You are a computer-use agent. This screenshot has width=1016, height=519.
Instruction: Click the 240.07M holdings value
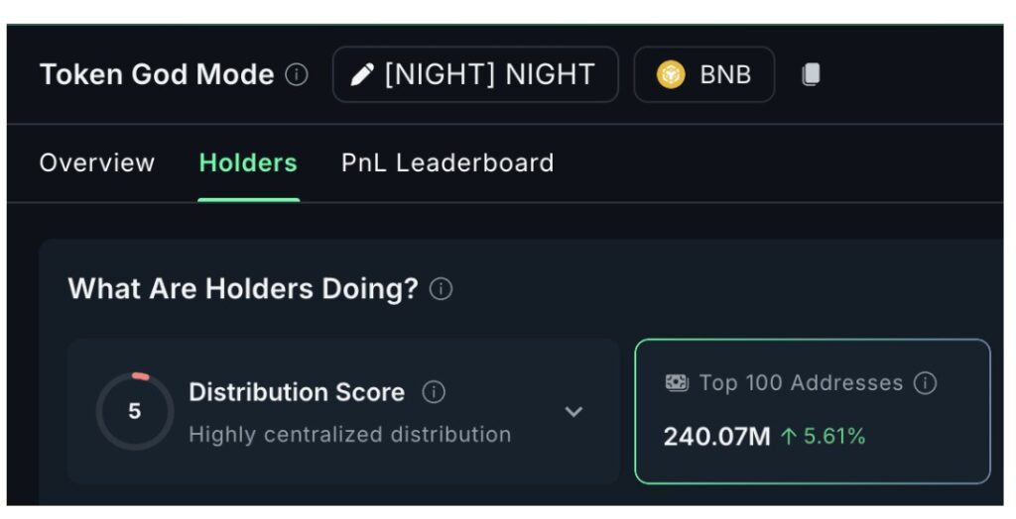pyautogui.click(x=716, y=437)
